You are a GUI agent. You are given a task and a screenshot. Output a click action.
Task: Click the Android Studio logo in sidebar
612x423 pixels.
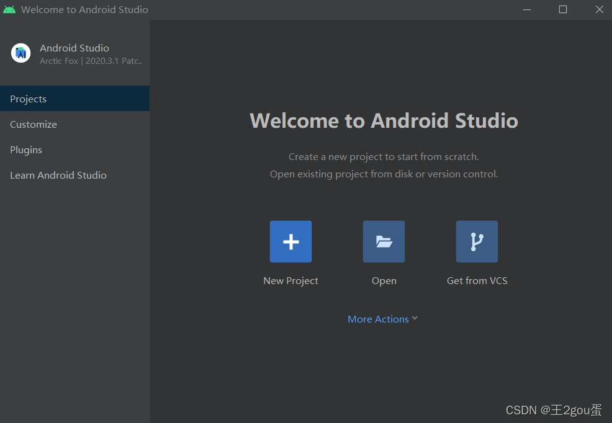tap(20, 53)
